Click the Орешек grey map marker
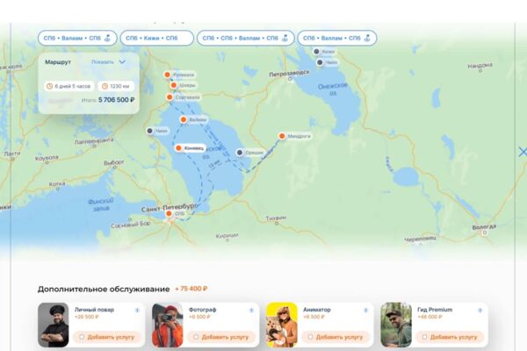This screenshot has width=527, height=351. coord(239,153)
